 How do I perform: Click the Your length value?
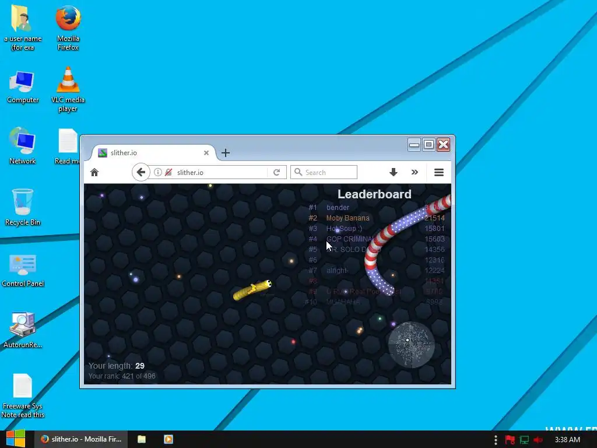point(140,366)
